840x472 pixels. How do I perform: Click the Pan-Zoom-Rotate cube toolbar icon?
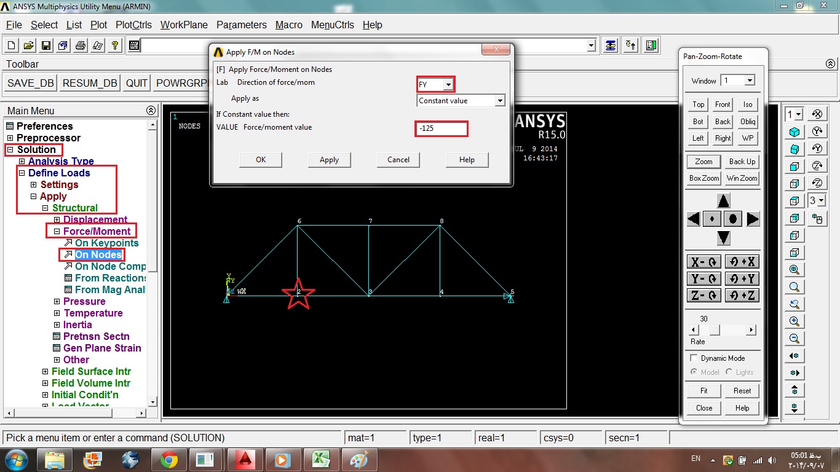click(x=63, y=45)
